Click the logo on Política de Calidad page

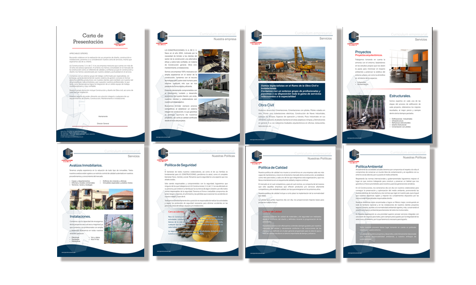click(x=258, y=156)
